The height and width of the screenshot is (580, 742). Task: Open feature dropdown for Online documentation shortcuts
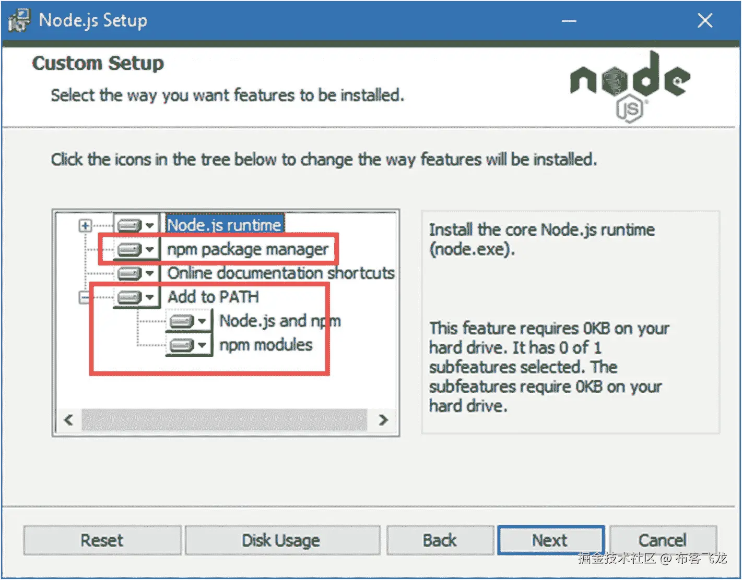tap(136, 273)
